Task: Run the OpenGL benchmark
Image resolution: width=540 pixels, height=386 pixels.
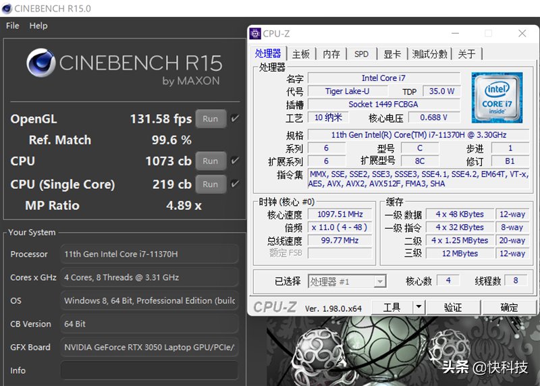Action: pyautogui.click(x=211, y=119)
